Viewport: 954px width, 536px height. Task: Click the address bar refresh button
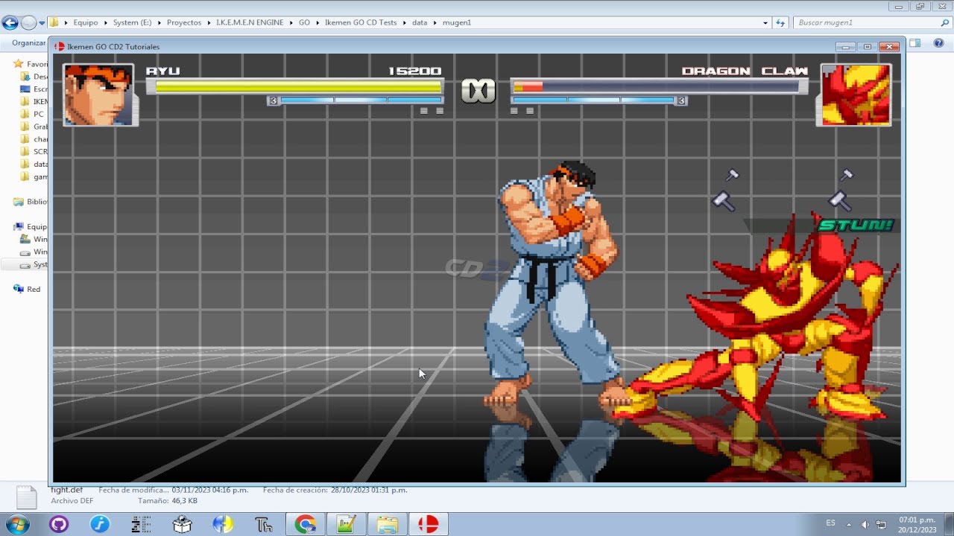tap(780, 23)
